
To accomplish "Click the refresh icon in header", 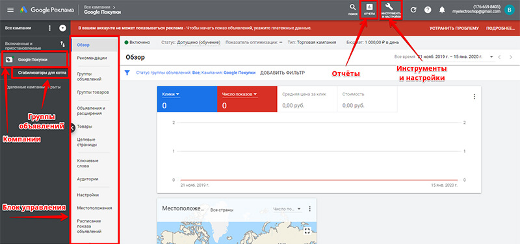I will pyautogui.click(x=413, y=10).
